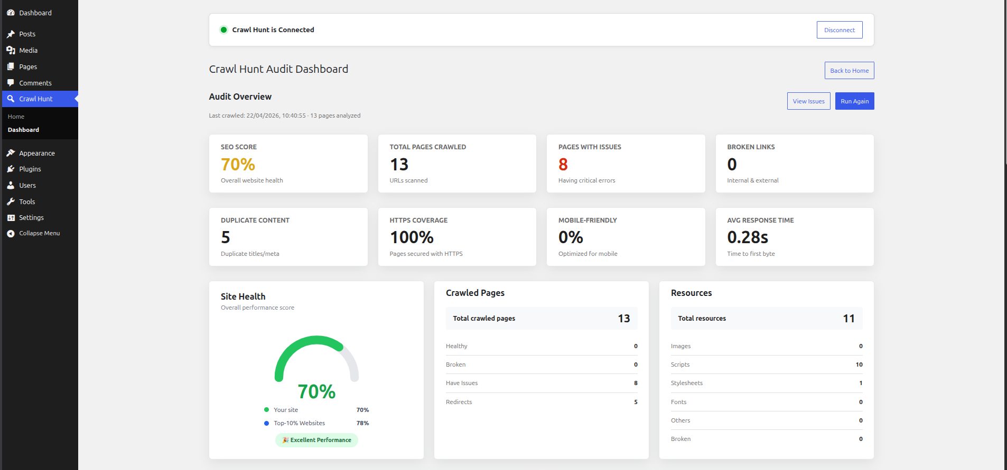
Task: Click the Pages icon in sidebar
Action: 11,66
